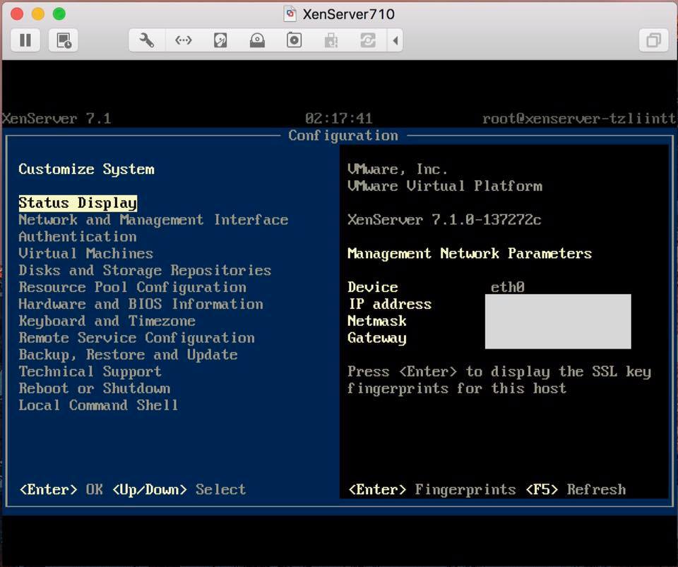The height and width of the screenshot is (567, 678).
Task: Close the XenServer710 window
Action: 17,14
